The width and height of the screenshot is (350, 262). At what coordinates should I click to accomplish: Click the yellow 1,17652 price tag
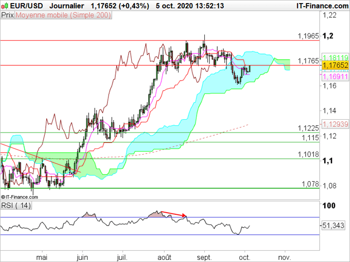pos(335,65)
